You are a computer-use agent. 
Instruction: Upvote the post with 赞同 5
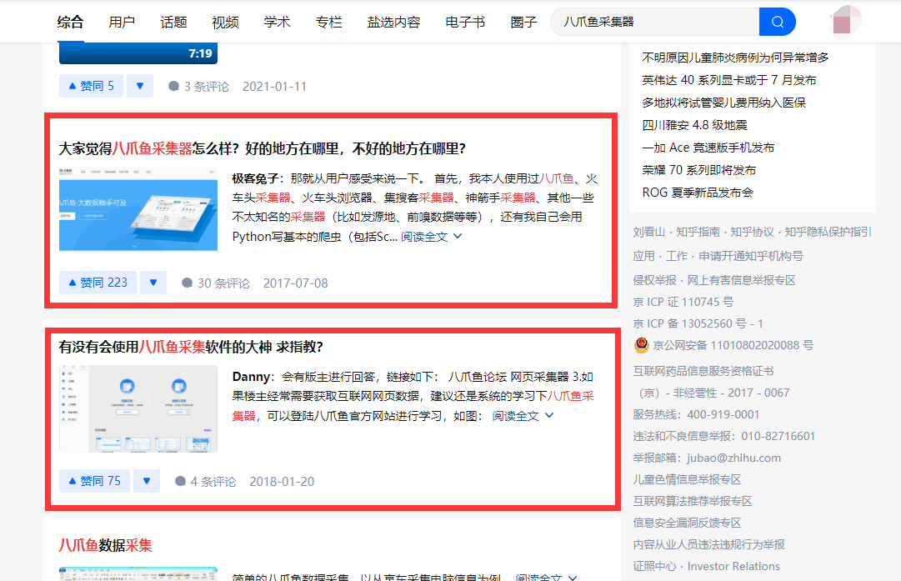91,86
